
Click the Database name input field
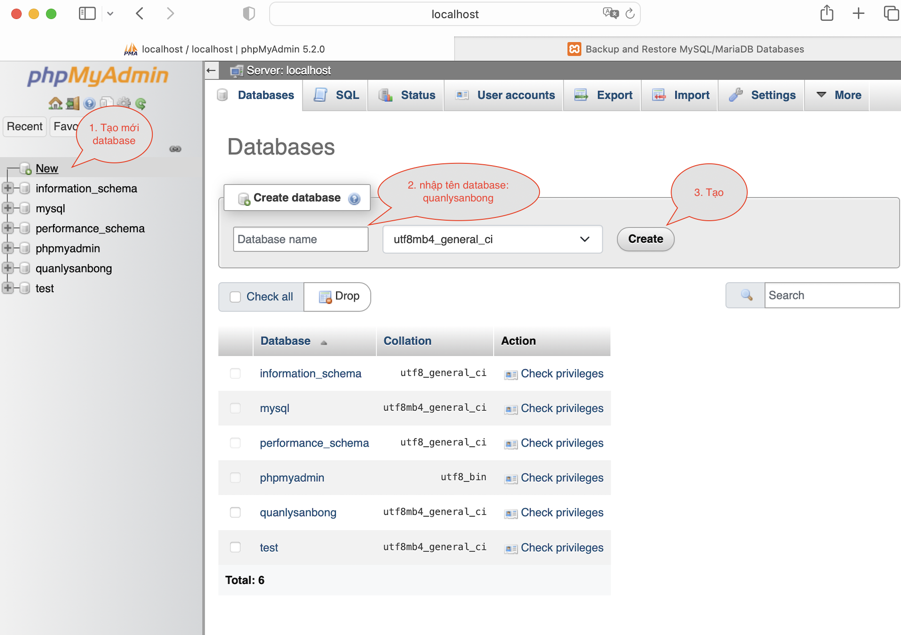[x=300, y=239]
